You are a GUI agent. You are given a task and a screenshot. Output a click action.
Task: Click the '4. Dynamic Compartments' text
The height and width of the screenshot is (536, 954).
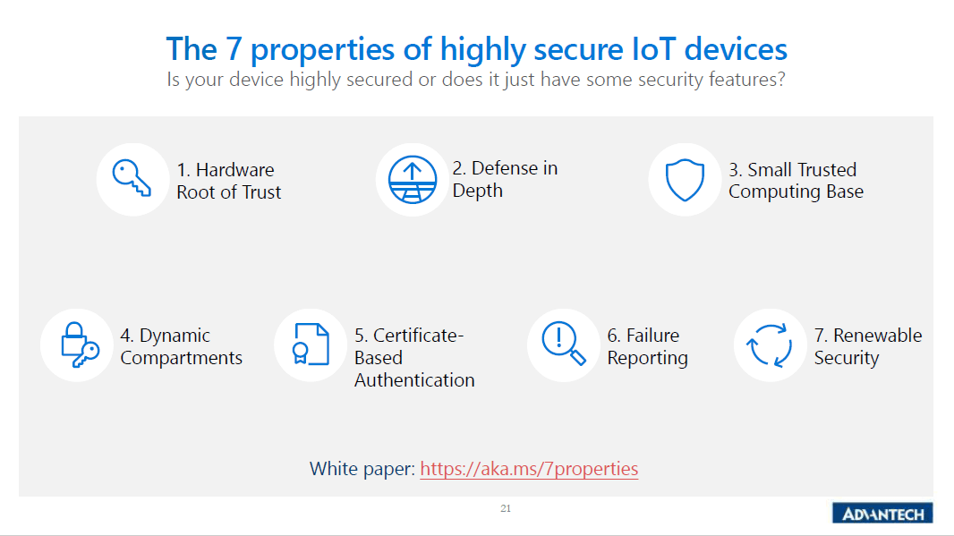[181, 346]
